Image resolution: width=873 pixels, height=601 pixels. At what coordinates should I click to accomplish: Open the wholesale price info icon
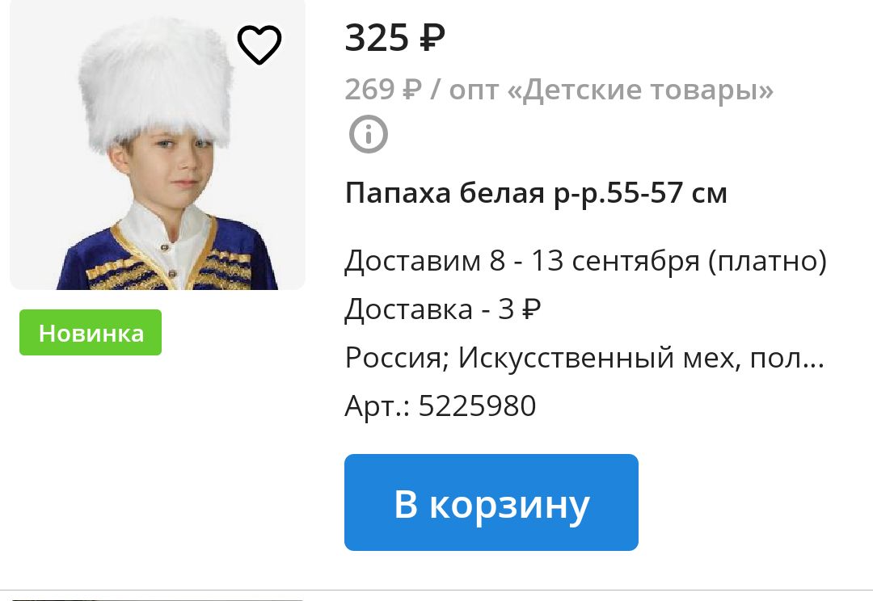pyautogui.click(x=368, y=134)
